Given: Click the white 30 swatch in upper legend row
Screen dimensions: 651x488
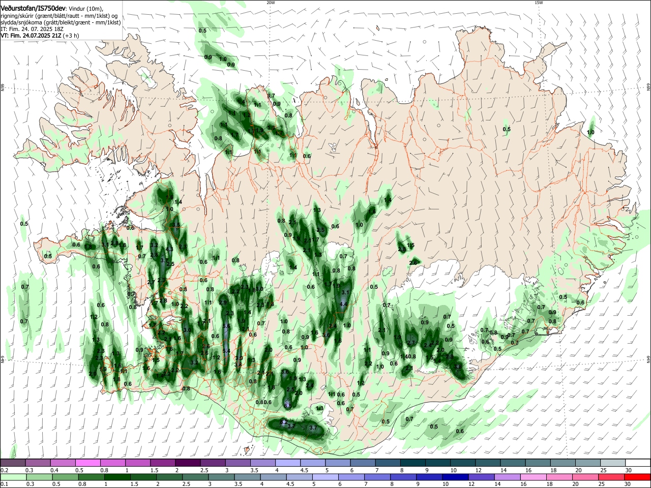Looking at the screenshot, I should (637, 463).
